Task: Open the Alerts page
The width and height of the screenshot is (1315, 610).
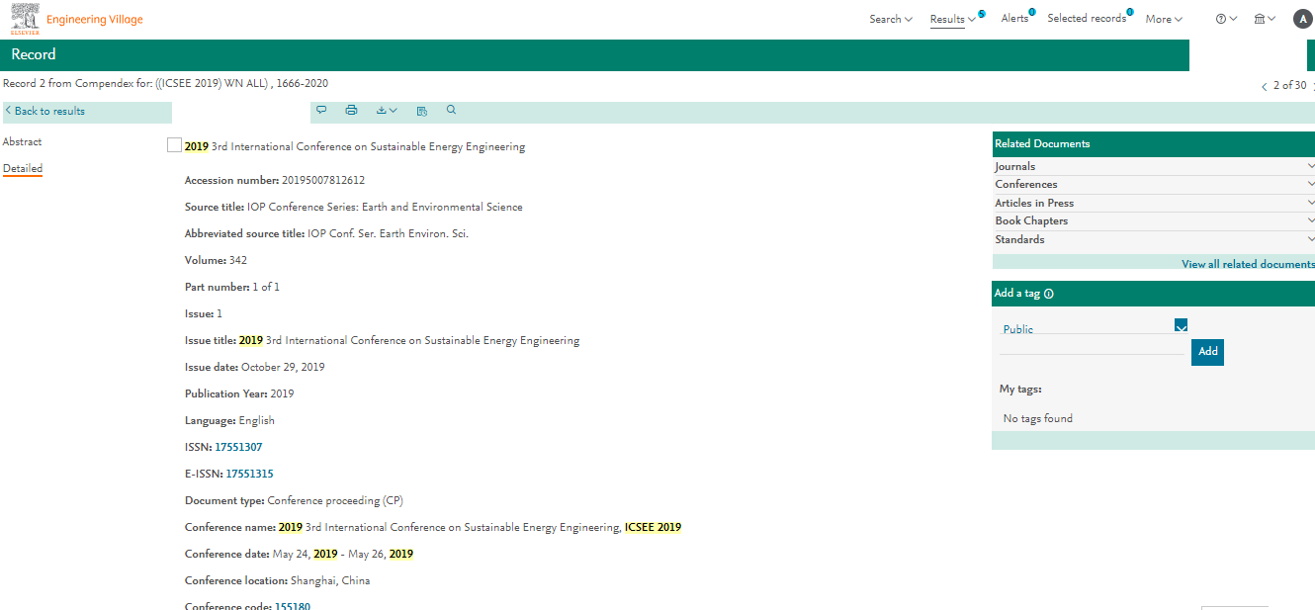Action: 1014,18
